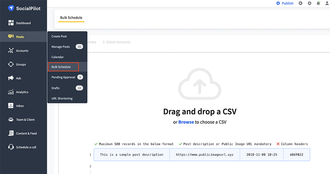Screen dimensions: 330x174
Task: Click the Accounts network icon
Action: tap(11, 50)
